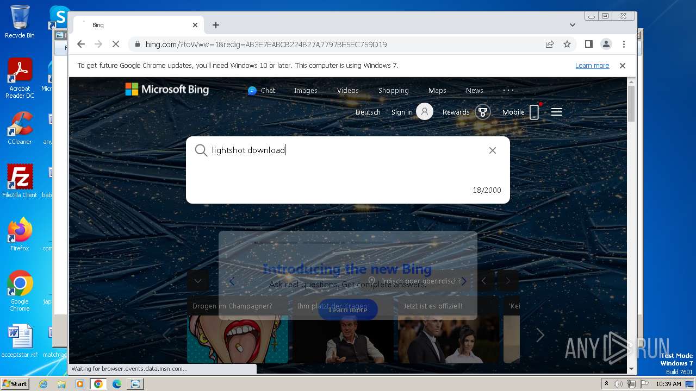The height and width of the screenshot is (391, 696).
Task: Open the Drogen im Champagner news card
Action: coord(238,330)
